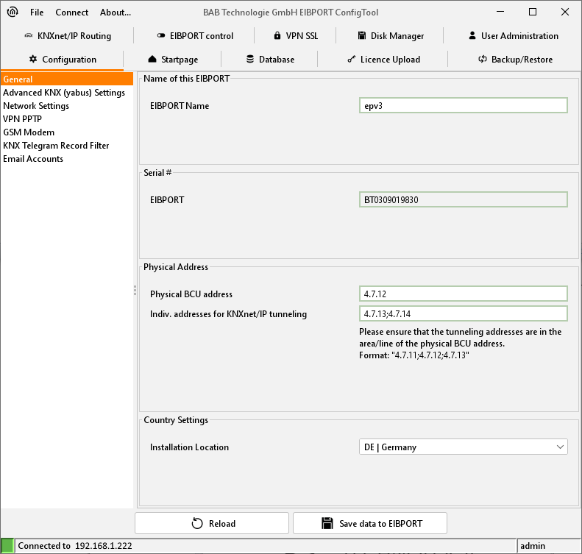
Task: Click the Physical BCU address field
Action: coord(464,294)
